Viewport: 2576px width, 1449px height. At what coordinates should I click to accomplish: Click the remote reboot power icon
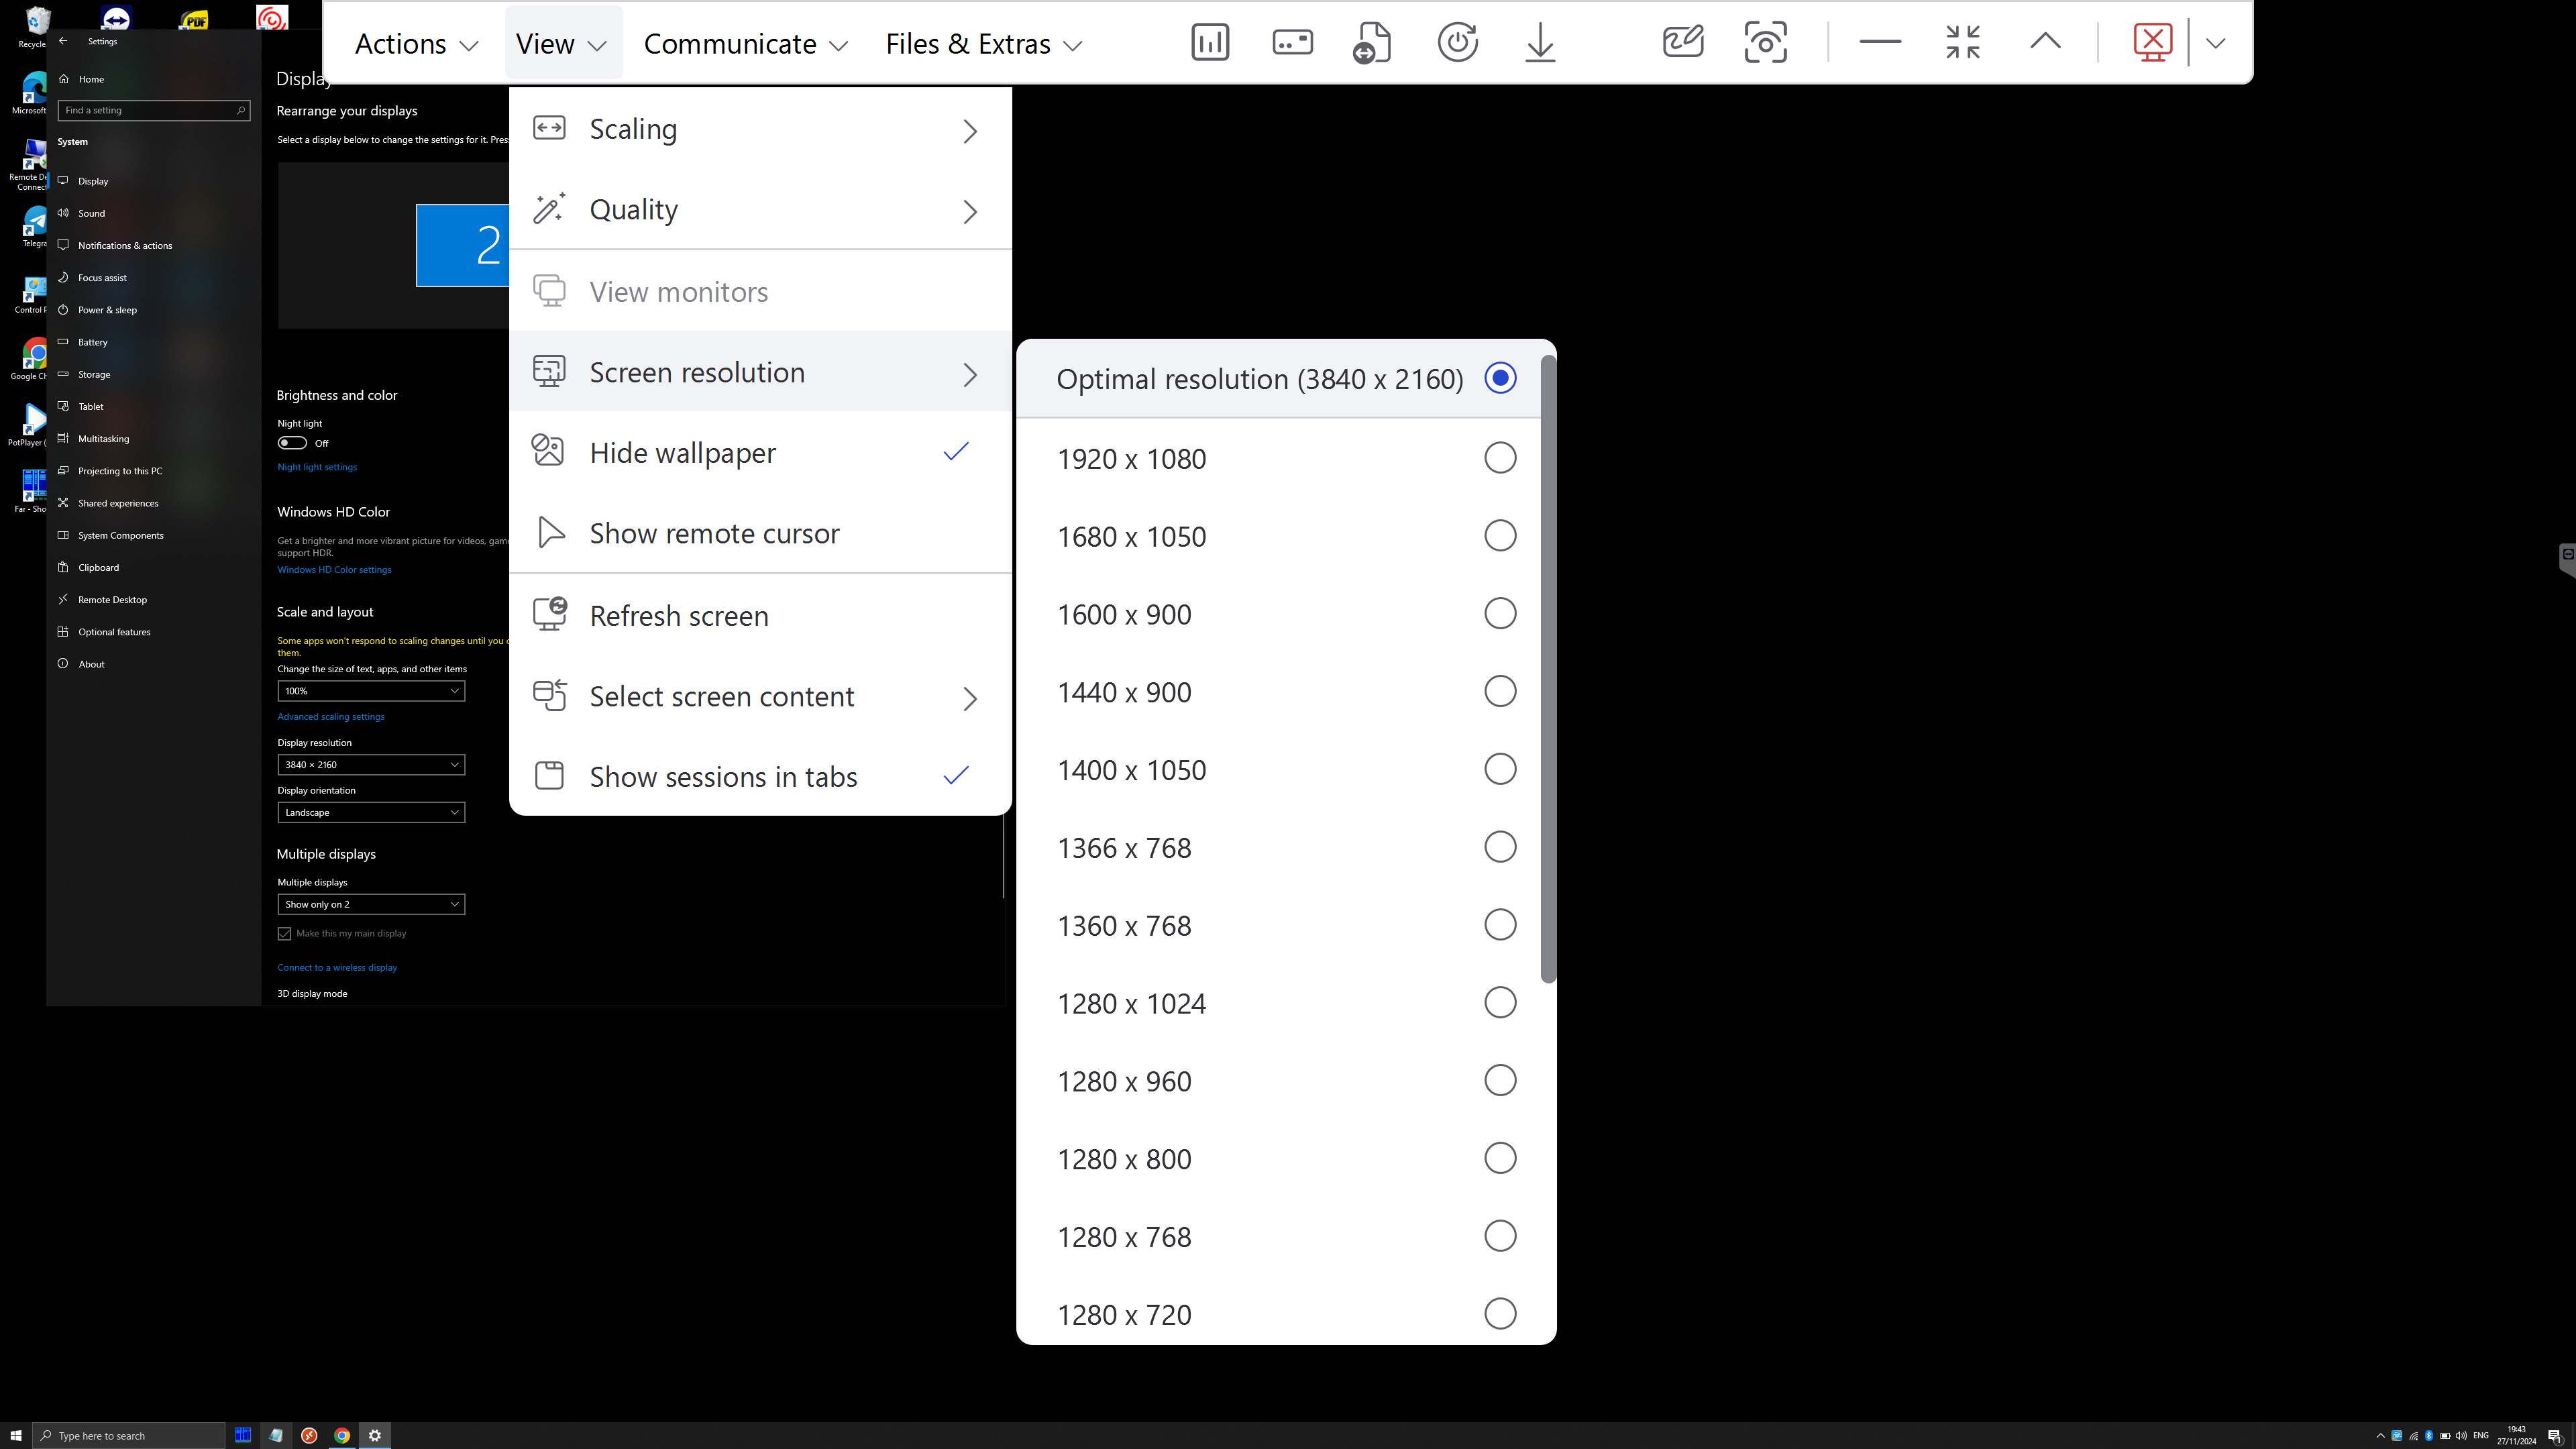click(1457, 42)
